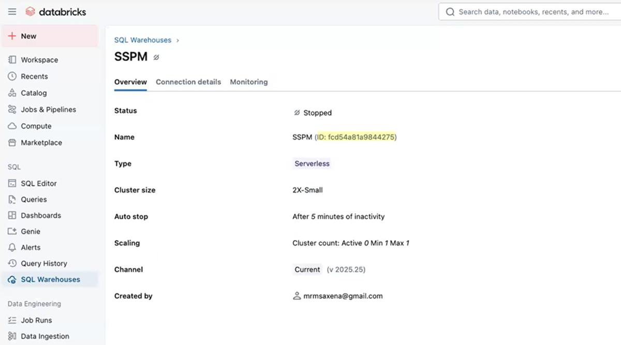Click the New button
Viewport: 621px width, 345px height.
pos(49,36)
